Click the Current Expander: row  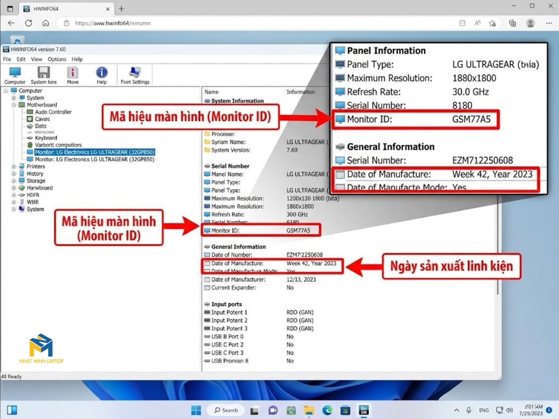249,288
